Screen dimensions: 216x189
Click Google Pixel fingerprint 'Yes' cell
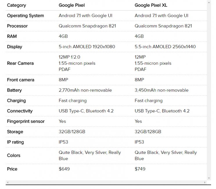[62, 121]
